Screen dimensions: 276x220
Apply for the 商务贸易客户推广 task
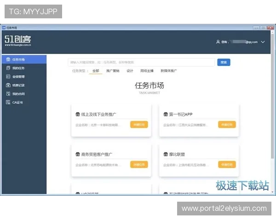point(139,165)
